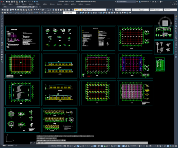
Task: Activate Zoom Window tool
Action: 48,10
